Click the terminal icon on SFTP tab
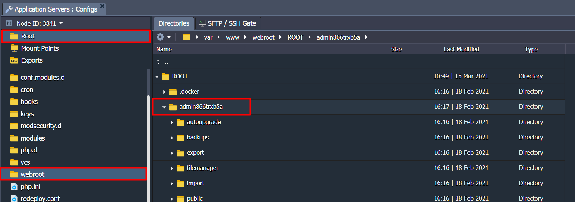 coord(202,23)
